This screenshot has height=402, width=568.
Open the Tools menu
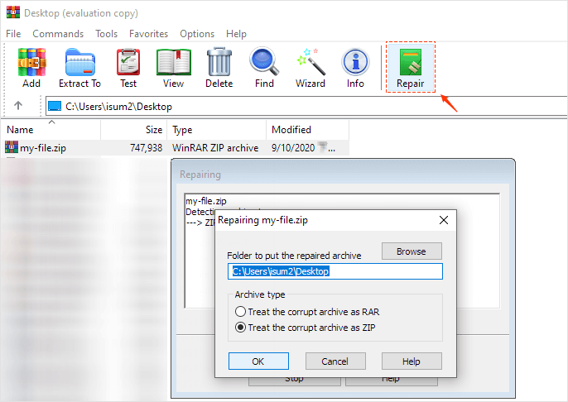point(107,34)
